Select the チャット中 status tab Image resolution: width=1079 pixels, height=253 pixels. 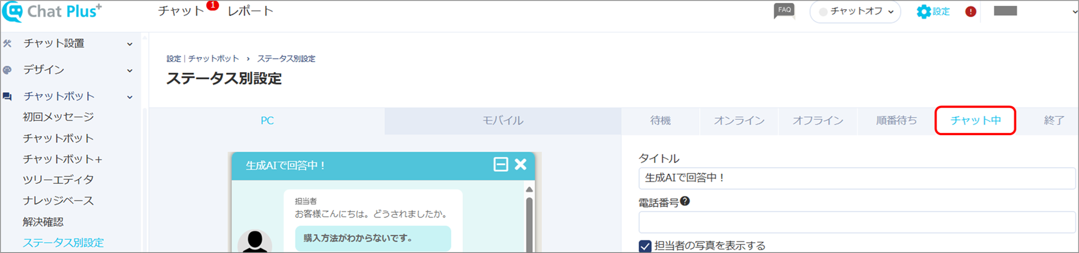click(x=976, y=121)
